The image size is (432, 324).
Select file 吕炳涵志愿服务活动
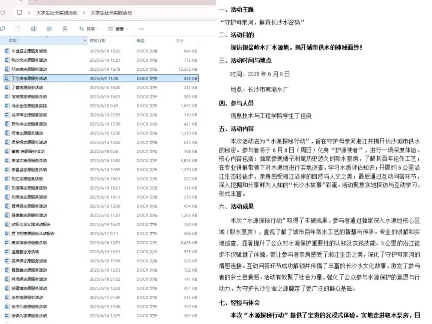pyautogui.click(x=29, y=206)
